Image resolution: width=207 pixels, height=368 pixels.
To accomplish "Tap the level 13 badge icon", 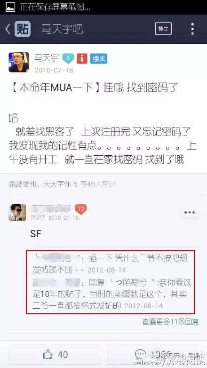I will [x=81, y=209].
